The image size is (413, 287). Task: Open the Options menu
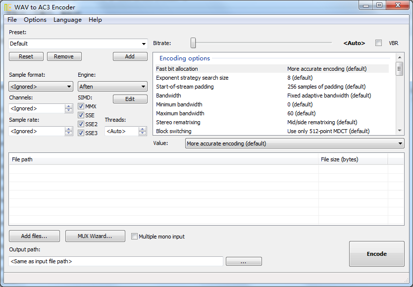click(x=35, y=20)
